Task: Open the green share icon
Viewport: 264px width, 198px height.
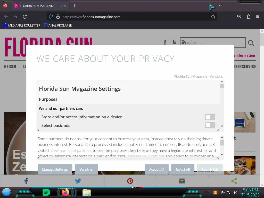Action: point(234,181)
